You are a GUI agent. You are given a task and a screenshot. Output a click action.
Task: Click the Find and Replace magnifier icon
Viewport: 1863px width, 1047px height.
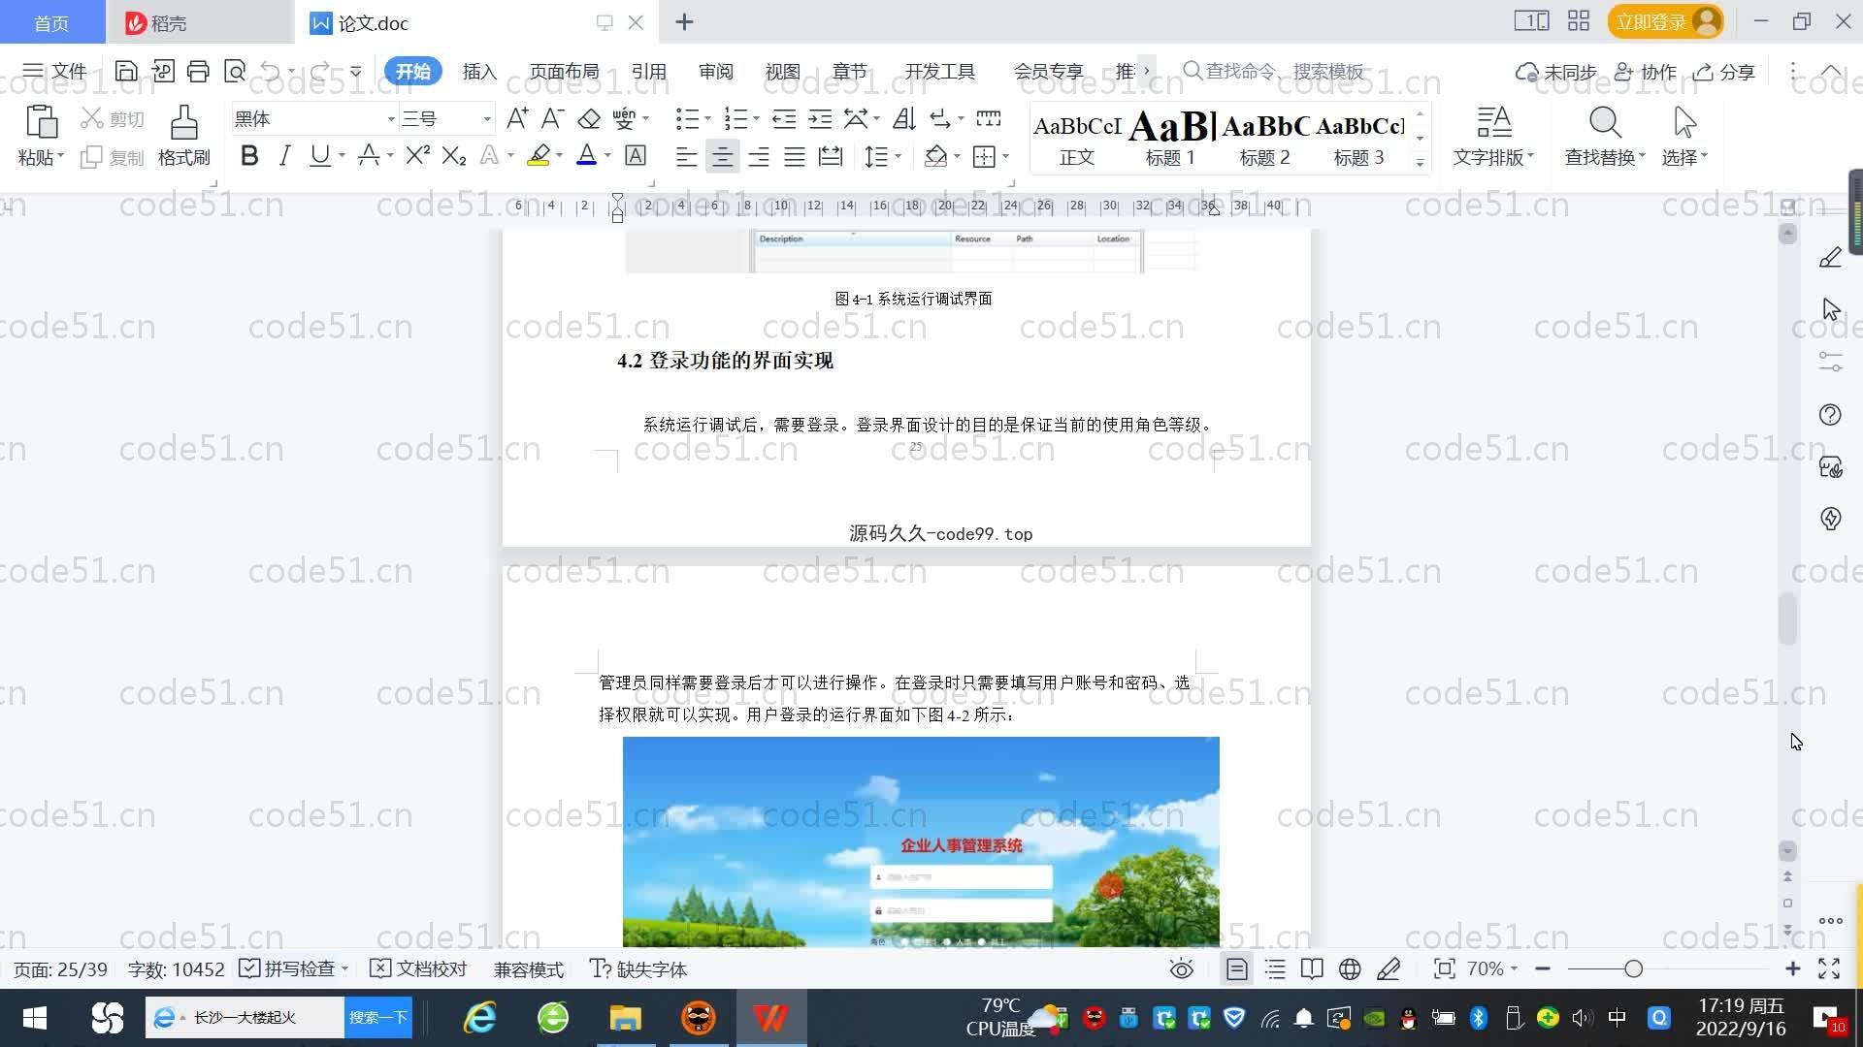pos(1605,123)
